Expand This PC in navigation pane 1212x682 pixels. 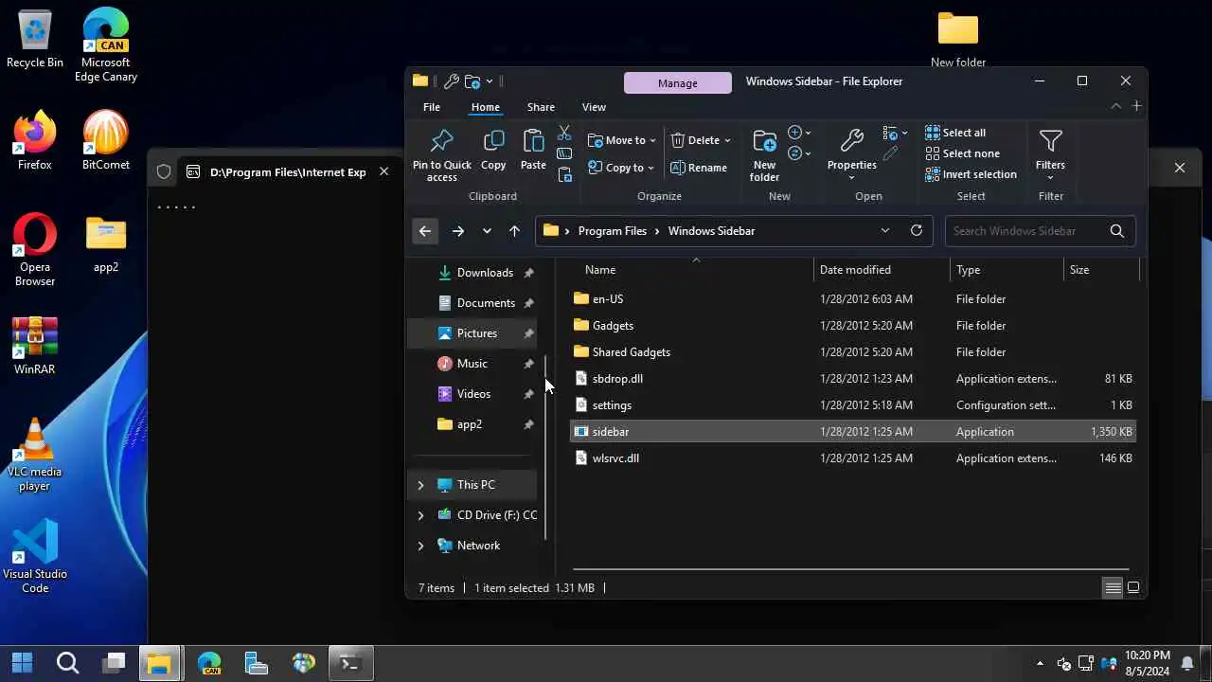tap(420, 485)
